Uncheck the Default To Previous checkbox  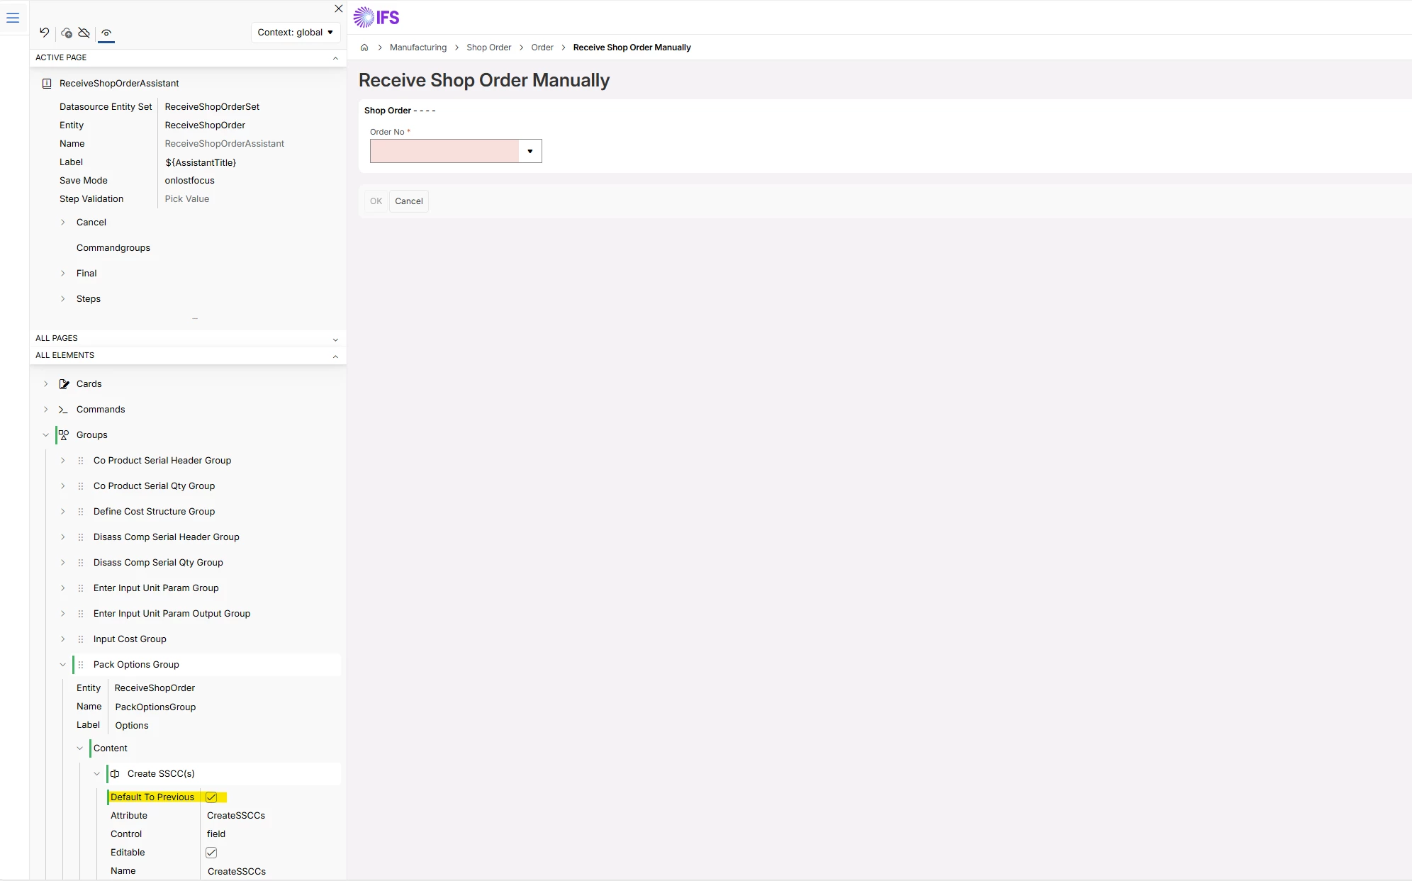click(211, 797)
